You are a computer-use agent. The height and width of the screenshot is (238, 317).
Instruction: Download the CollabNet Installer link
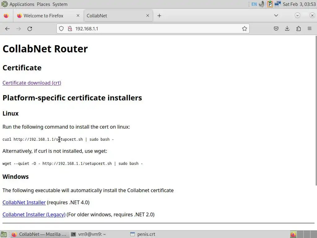(x=24, y=202)
